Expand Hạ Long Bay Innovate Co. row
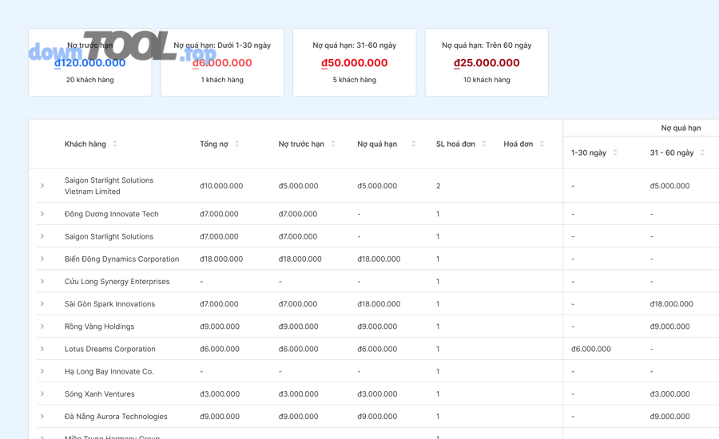 [x=42, y=370]
